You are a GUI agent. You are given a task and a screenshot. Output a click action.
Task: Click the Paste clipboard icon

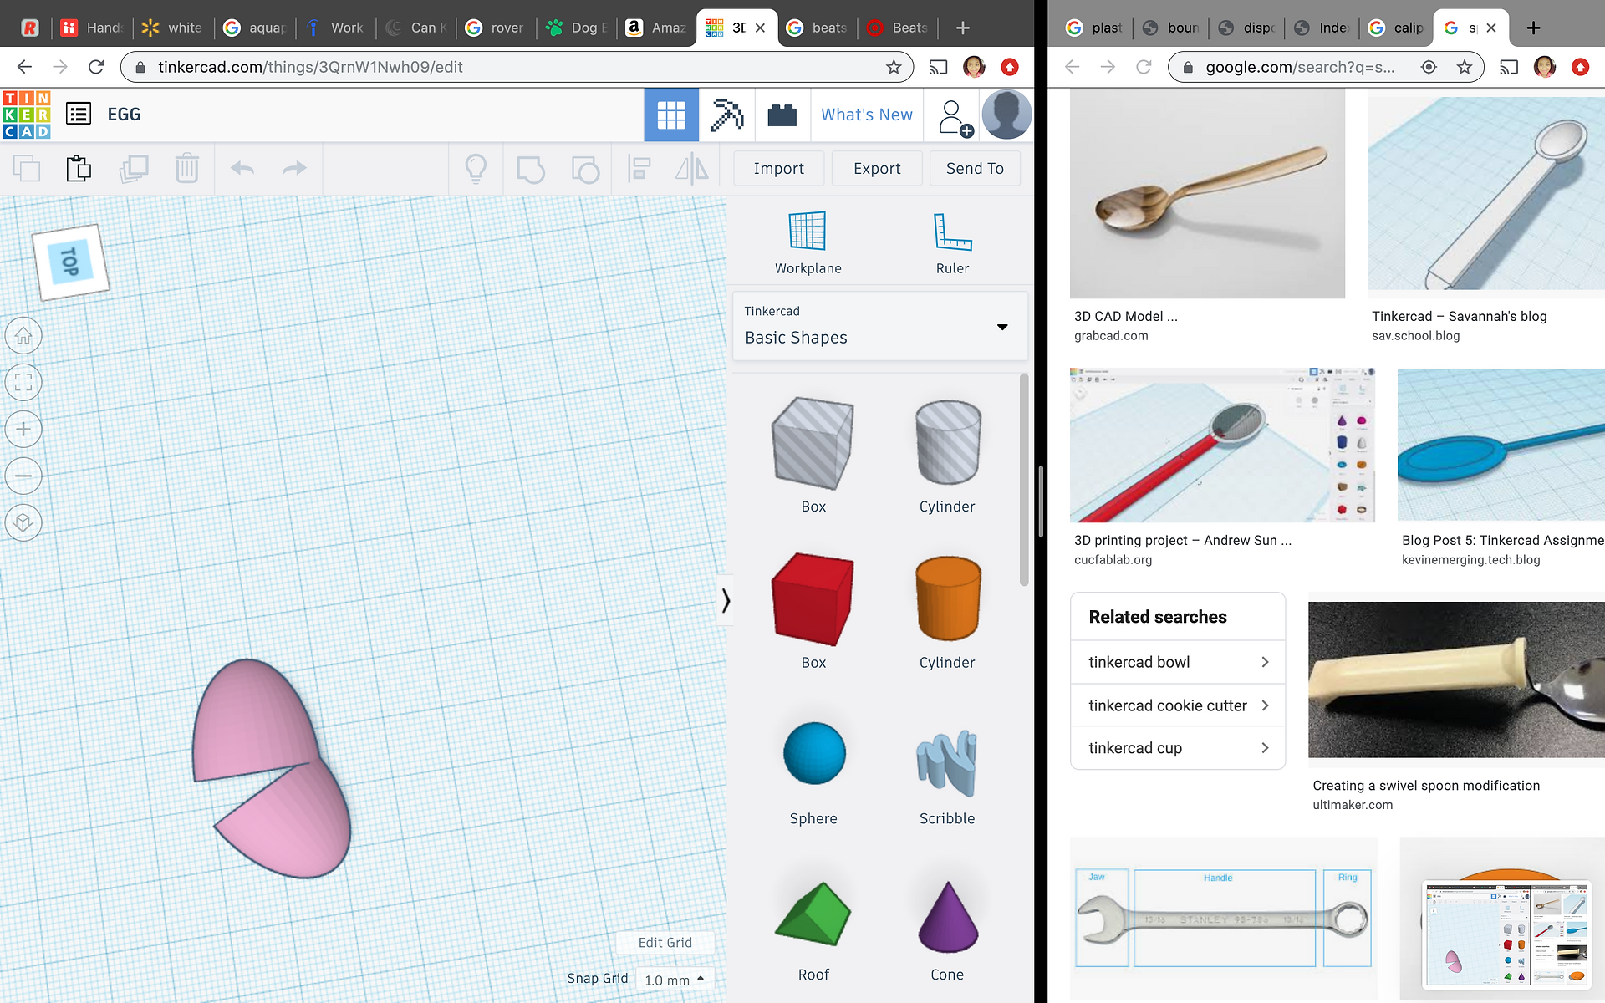pos(79,169)
